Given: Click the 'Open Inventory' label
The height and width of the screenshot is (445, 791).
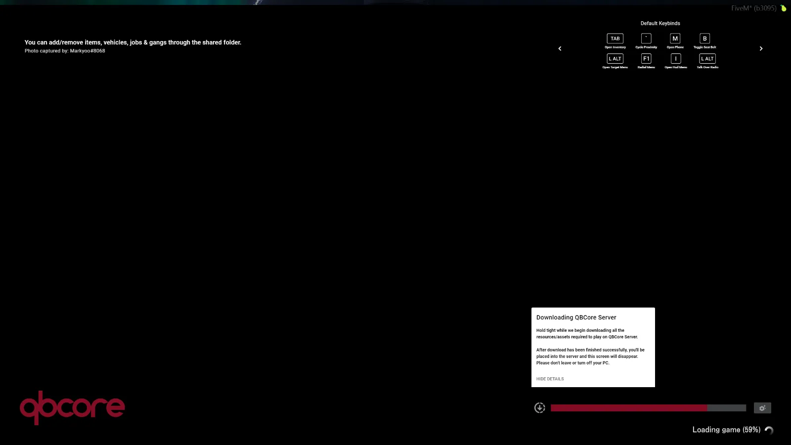Looking at the screenshot, I should pos(615,47).
